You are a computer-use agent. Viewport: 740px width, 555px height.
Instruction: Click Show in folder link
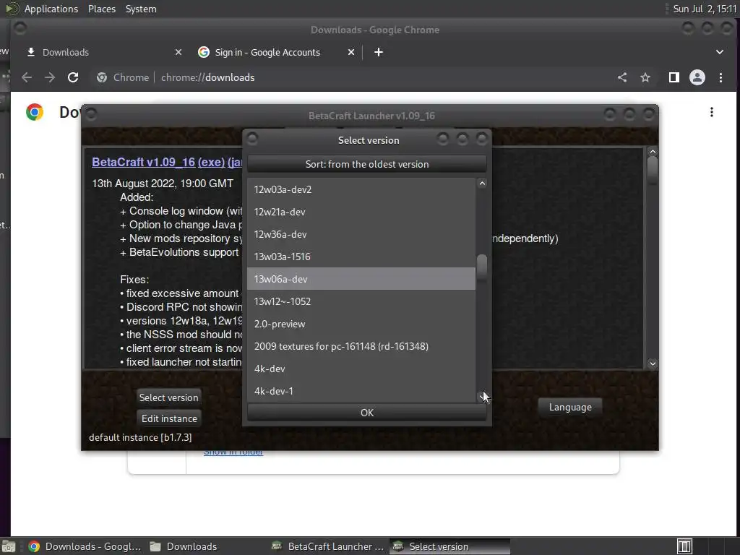[233, 452]
